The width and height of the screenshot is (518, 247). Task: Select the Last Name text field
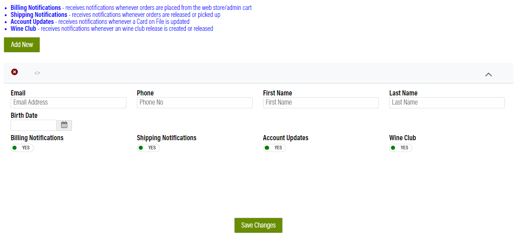pyautogui.click(x=447, y=102)
